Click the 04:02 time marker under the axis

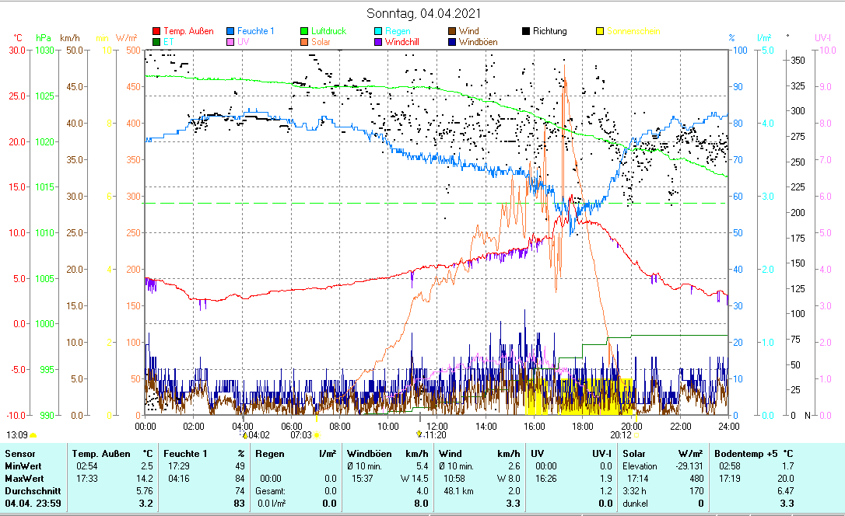coord(258,435)
